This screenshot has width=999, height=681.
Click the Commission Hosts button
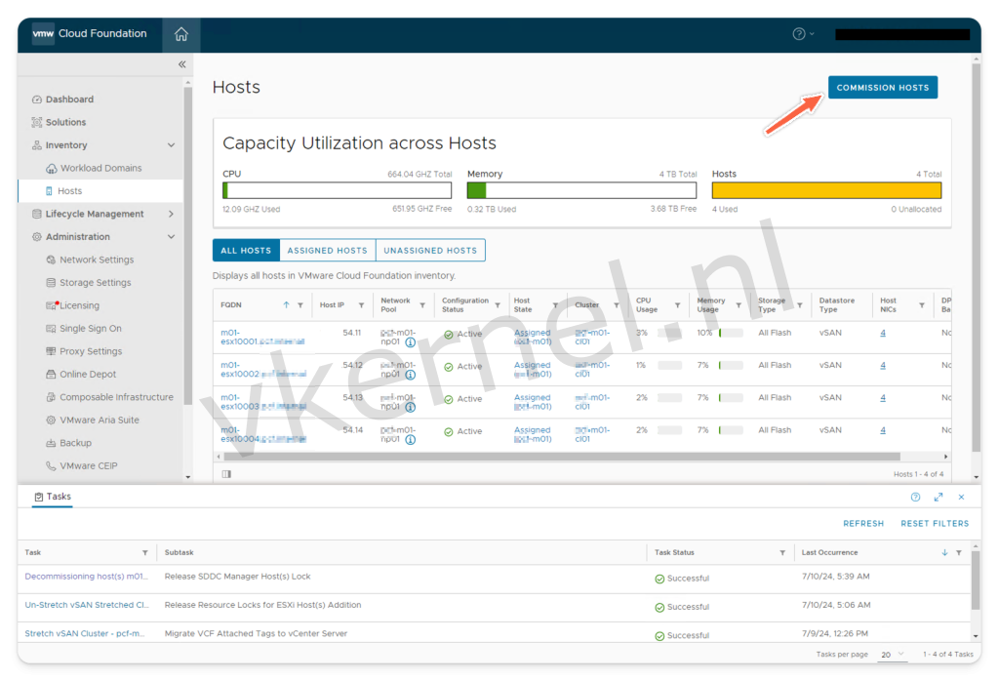point(883,88)
